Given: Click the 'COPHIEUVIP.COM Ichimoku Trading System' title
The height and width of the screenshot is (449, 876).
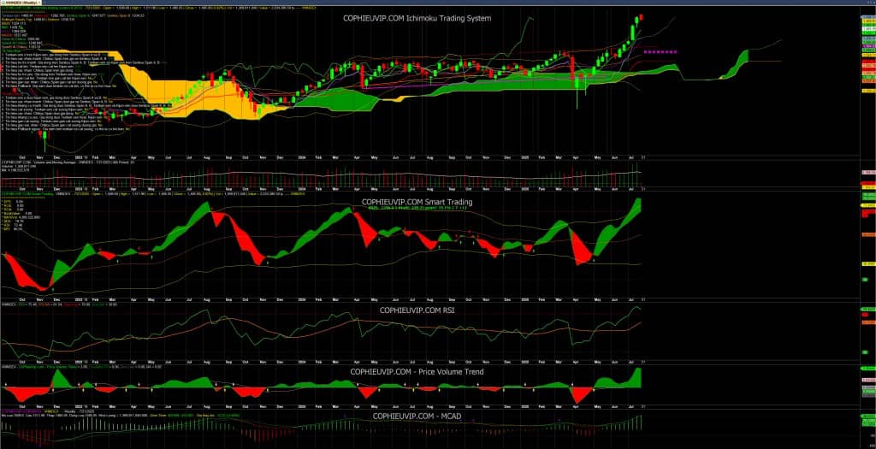Looking at the screenshot, I should (417, 19).
